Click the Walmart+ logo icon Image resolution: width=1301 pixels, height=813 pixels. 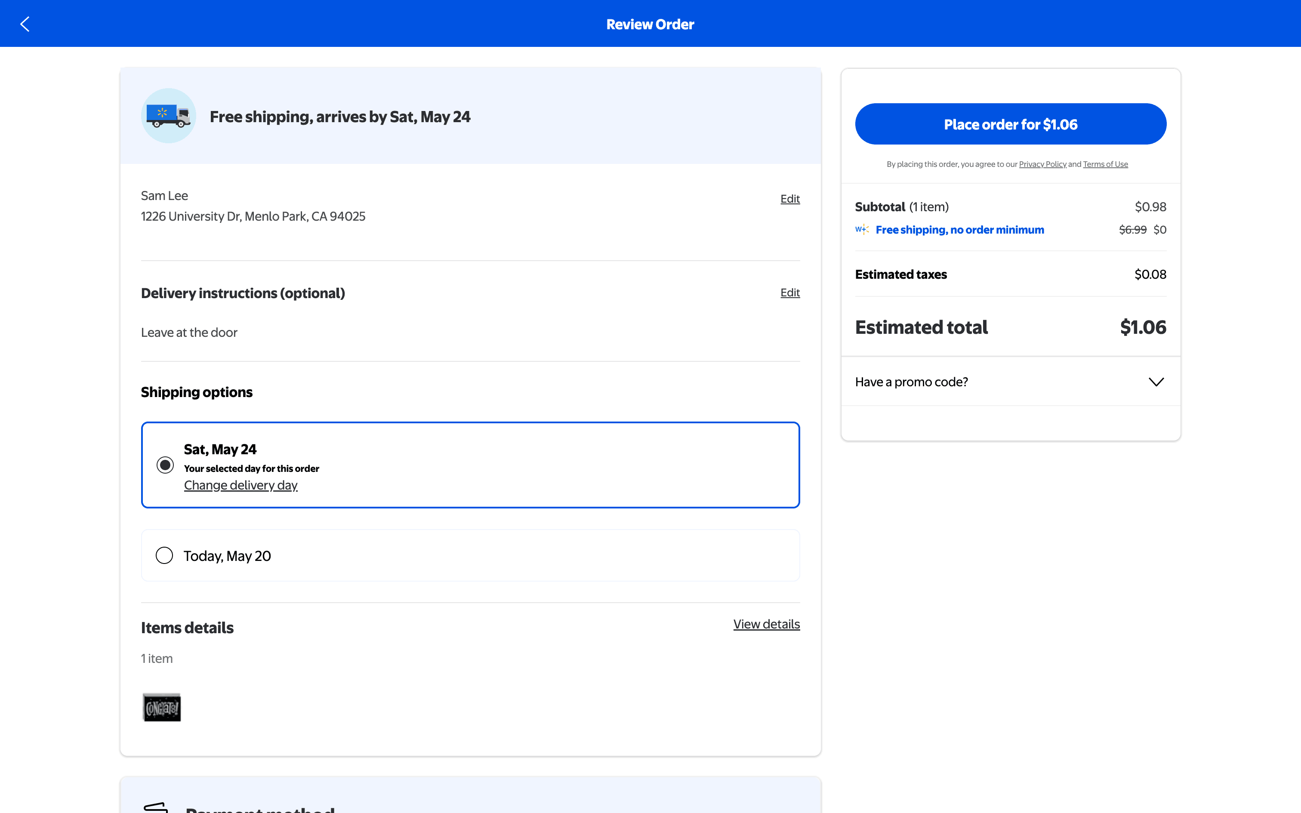coord(862,230)
